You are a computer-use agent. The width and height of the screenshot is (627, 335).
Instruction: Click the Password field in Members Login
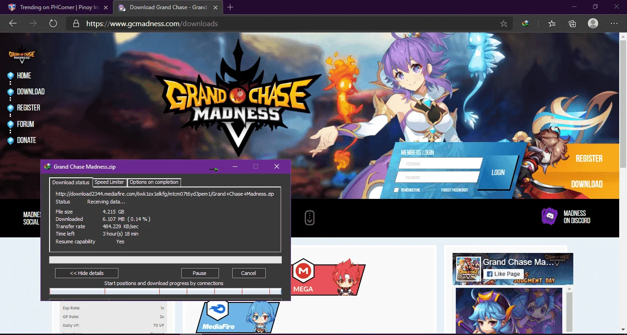click(437, 177)
